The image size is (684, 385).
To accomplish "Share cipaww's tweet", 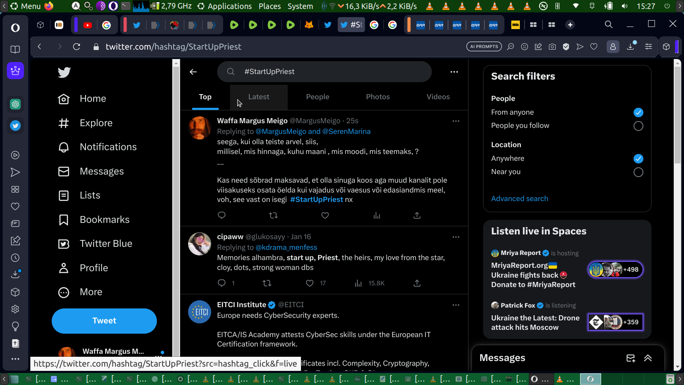I will point(417,283).
